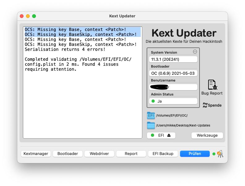Click green status dot beside Prüfen

(214, 154)
